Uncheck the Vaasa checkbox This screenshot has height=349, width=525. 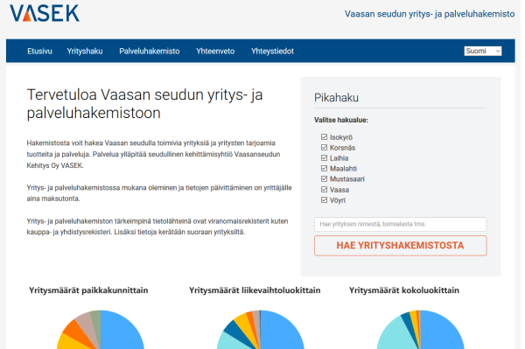[x=324, y=190]
